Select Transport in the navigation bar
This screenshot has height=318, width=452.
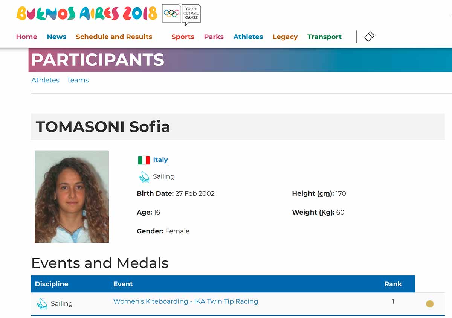click(x=324, y=37)
